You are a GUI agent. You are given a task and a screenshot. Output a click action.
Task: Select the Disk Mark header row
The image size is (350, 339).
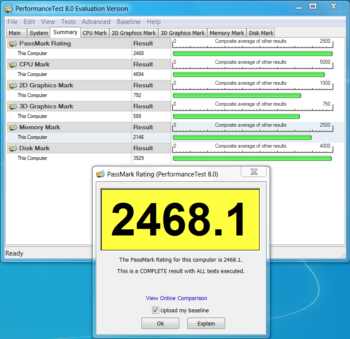(89, 148)
